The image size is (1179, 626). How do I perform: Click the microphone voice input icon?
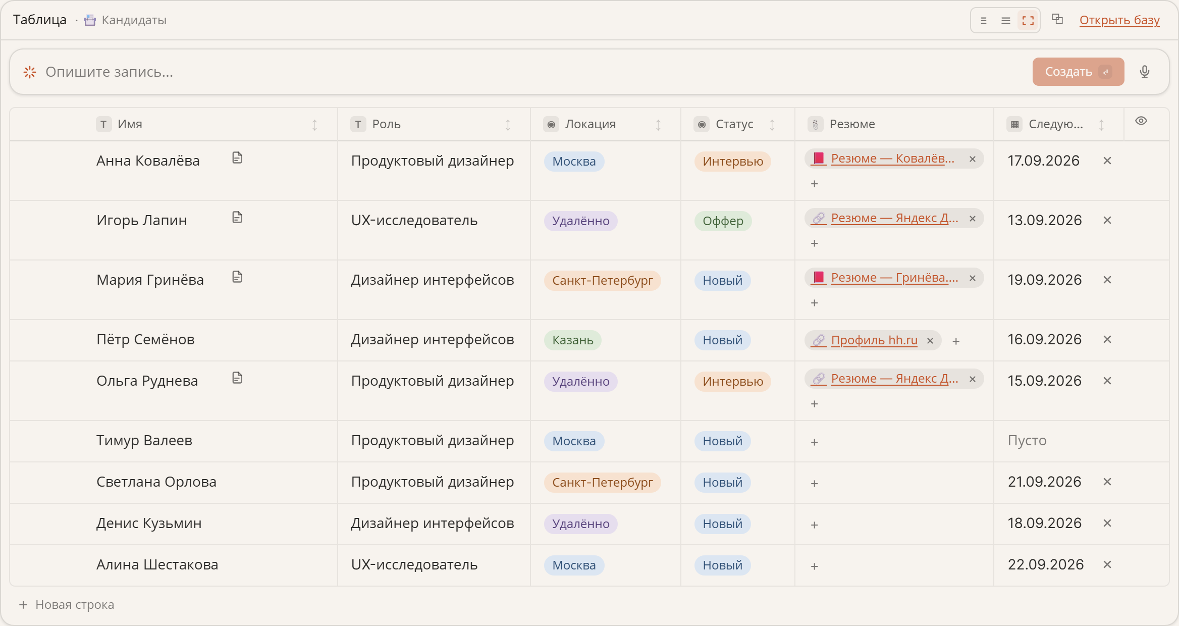point(1145,72)
